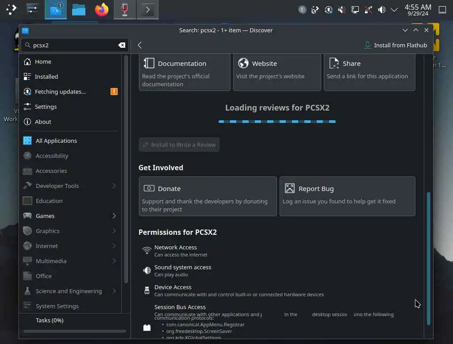
Task: Expand the Internet subcategories arrow
Action: click(114, 246)
